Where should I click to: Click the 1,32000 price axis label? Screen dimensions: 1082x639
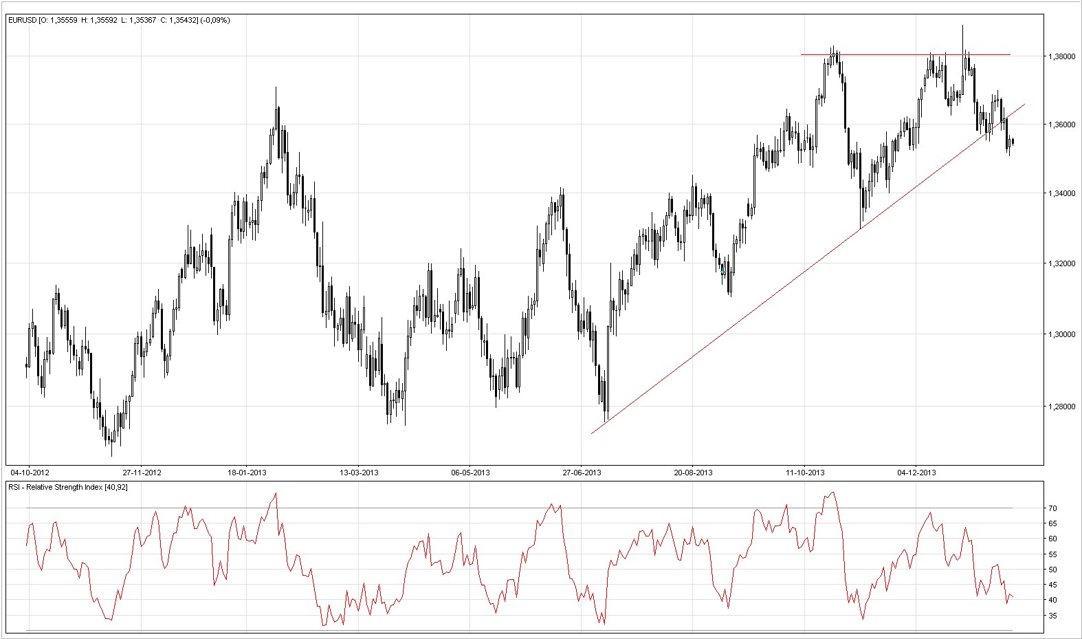(x=1062, y=263)
